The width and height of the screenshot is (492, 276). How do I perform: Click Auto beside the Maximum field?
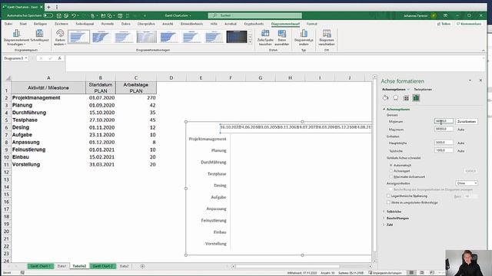460,130
